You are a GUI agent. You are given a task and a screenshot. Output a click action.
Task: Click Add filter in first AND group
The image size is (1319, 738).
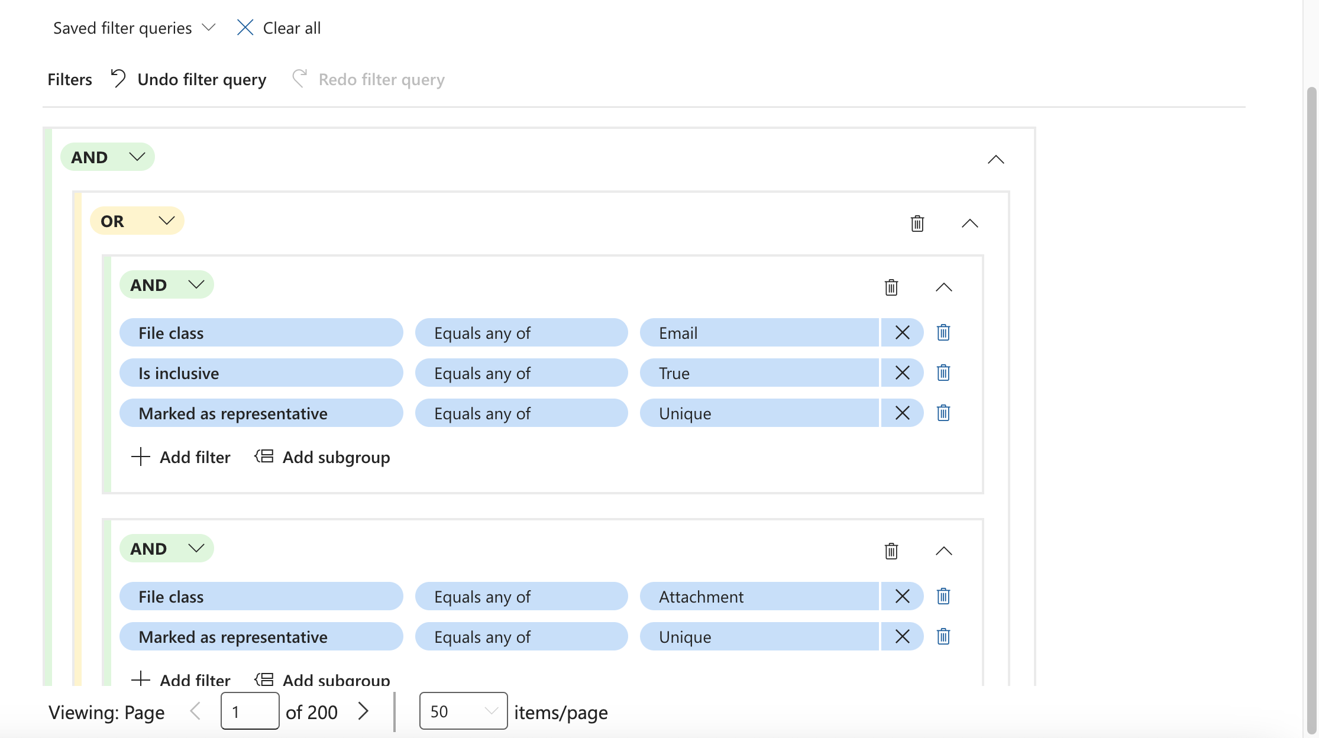pos(181,457)
